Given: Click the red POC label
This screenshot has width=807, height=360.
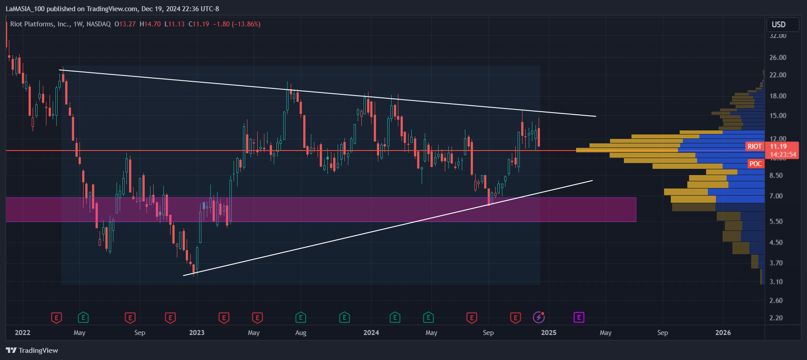Looking at the screenshot, I should 755,164.
